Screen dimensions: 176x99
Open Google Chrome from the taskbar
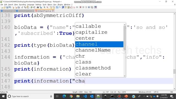point(71,96)
